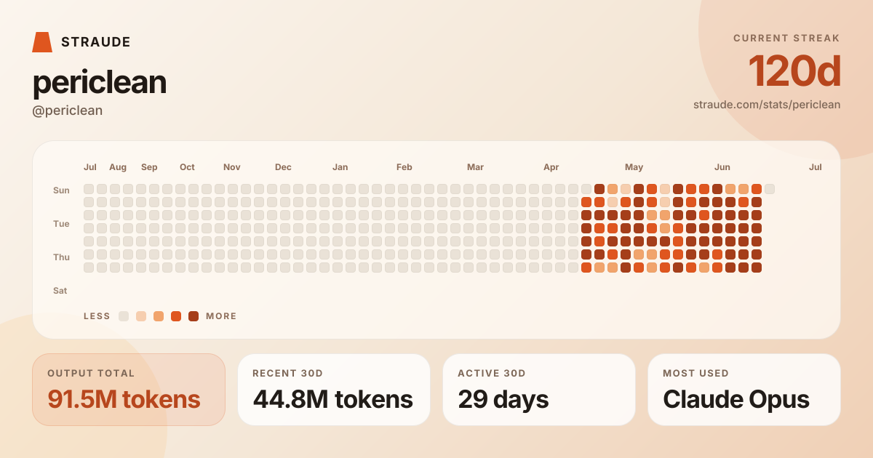The height and width of the screenshot is (458, 873).
Task: Click the orange Straude logo icon
Action: click(x=42, y=42)
